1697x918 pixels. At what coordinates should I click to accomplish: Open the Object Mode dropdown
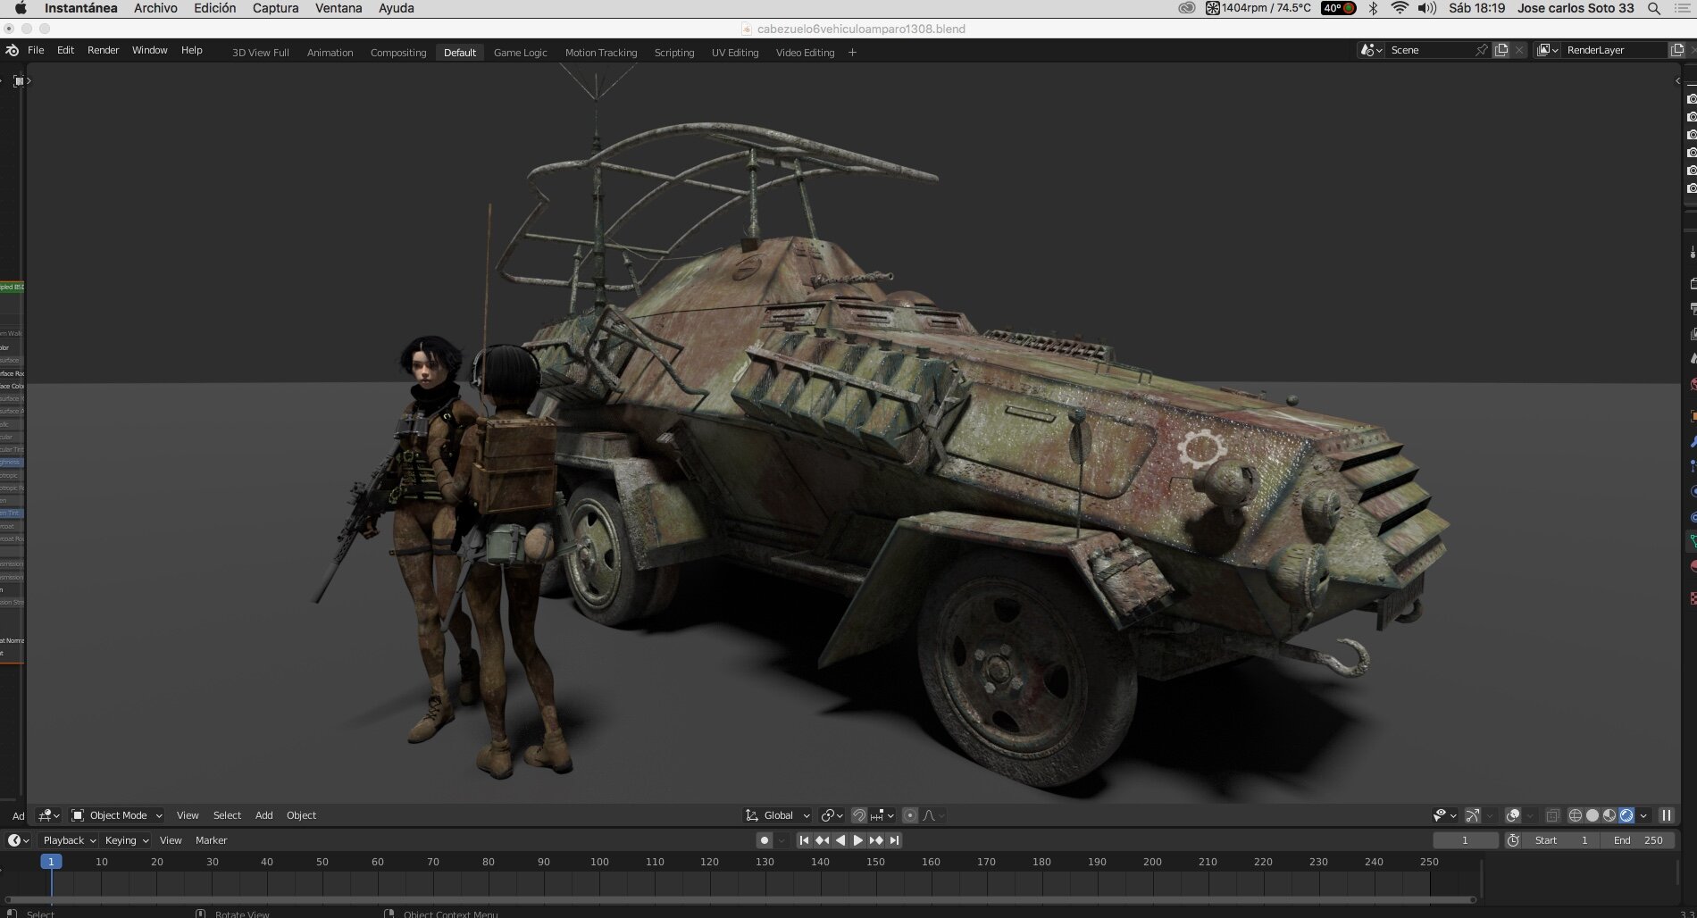pos(117,815)
